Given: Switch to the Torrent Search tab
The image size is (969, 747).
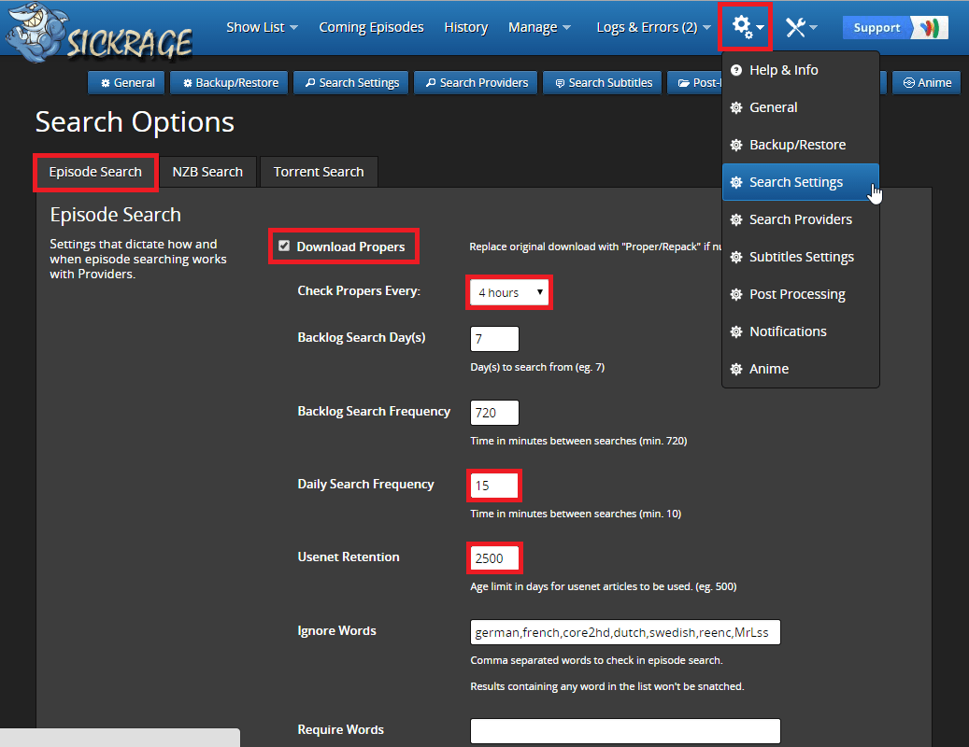Looking at the screenshot, I should (319, 172).
